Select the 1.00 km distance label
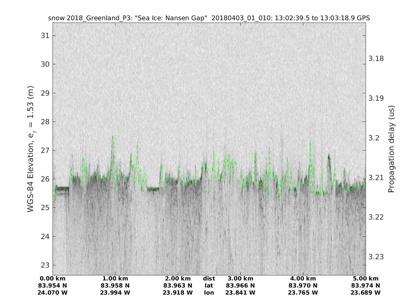Viewport: 404px width, 303px height. tap(115, 279)
